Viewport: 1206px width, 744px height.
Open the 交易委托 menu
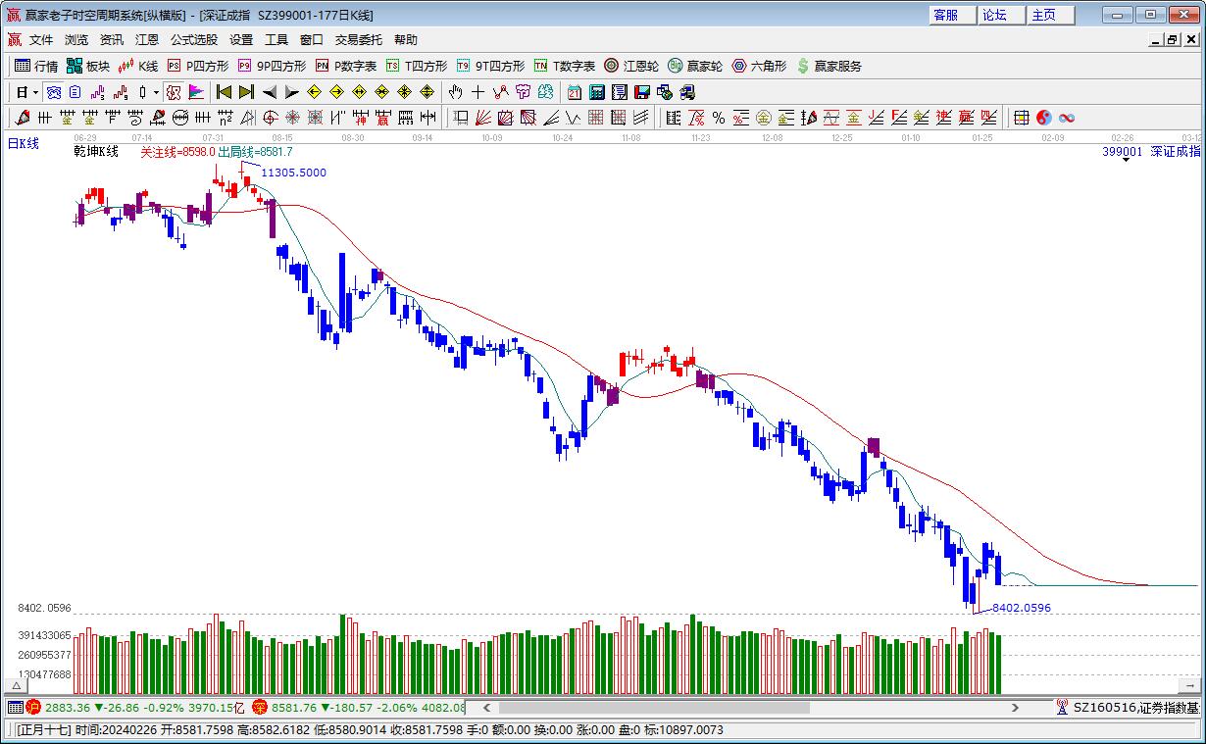[359, 40]
